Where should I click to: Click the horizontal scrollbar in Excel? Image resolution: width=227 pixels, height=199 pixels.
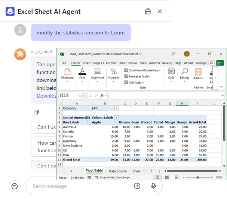192,171
